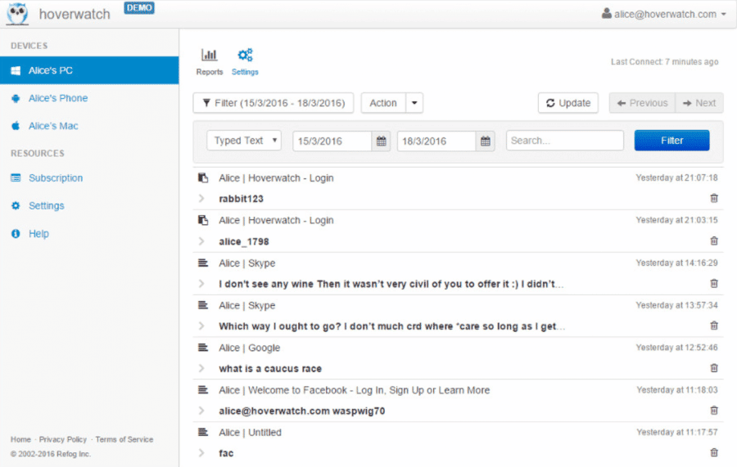Open the Reports chart icon
The image size is (737, 467).
[209, 55]
